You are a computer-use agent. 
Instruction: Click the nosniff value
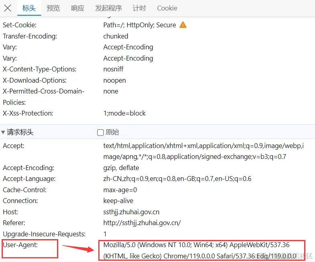coord(113,69)
